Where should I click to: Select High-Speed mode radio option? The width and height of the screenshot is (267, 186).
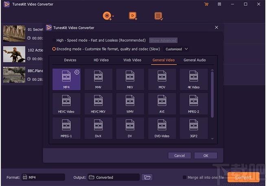click(x=54, y=40)
